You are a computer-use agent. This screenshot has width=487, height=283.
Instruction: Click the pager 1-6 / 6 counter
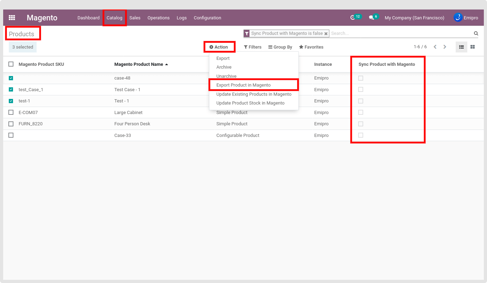click(x=420, y=47)
